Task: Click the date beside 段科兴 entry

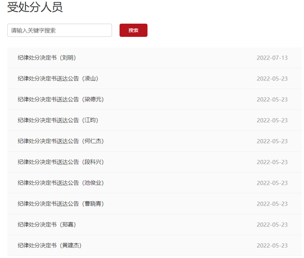Action: coord(272,162)
